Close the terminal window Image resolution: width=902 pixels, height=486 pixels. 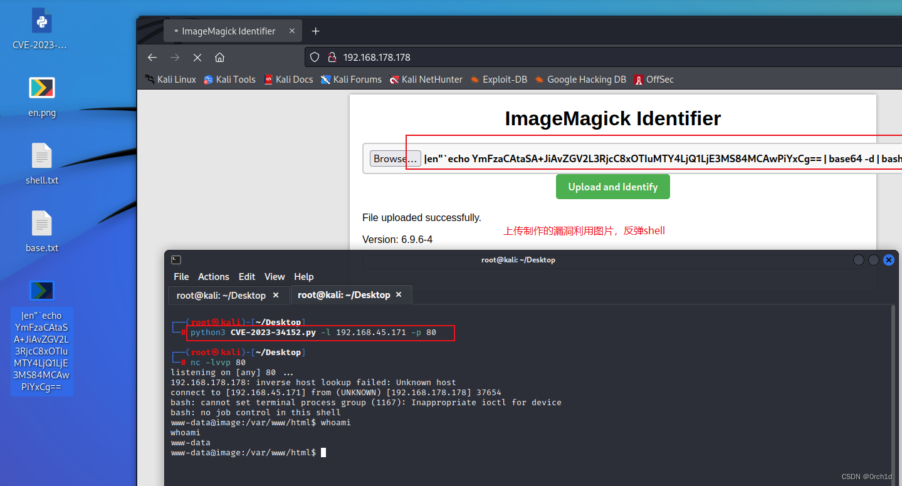click(889, 260)
